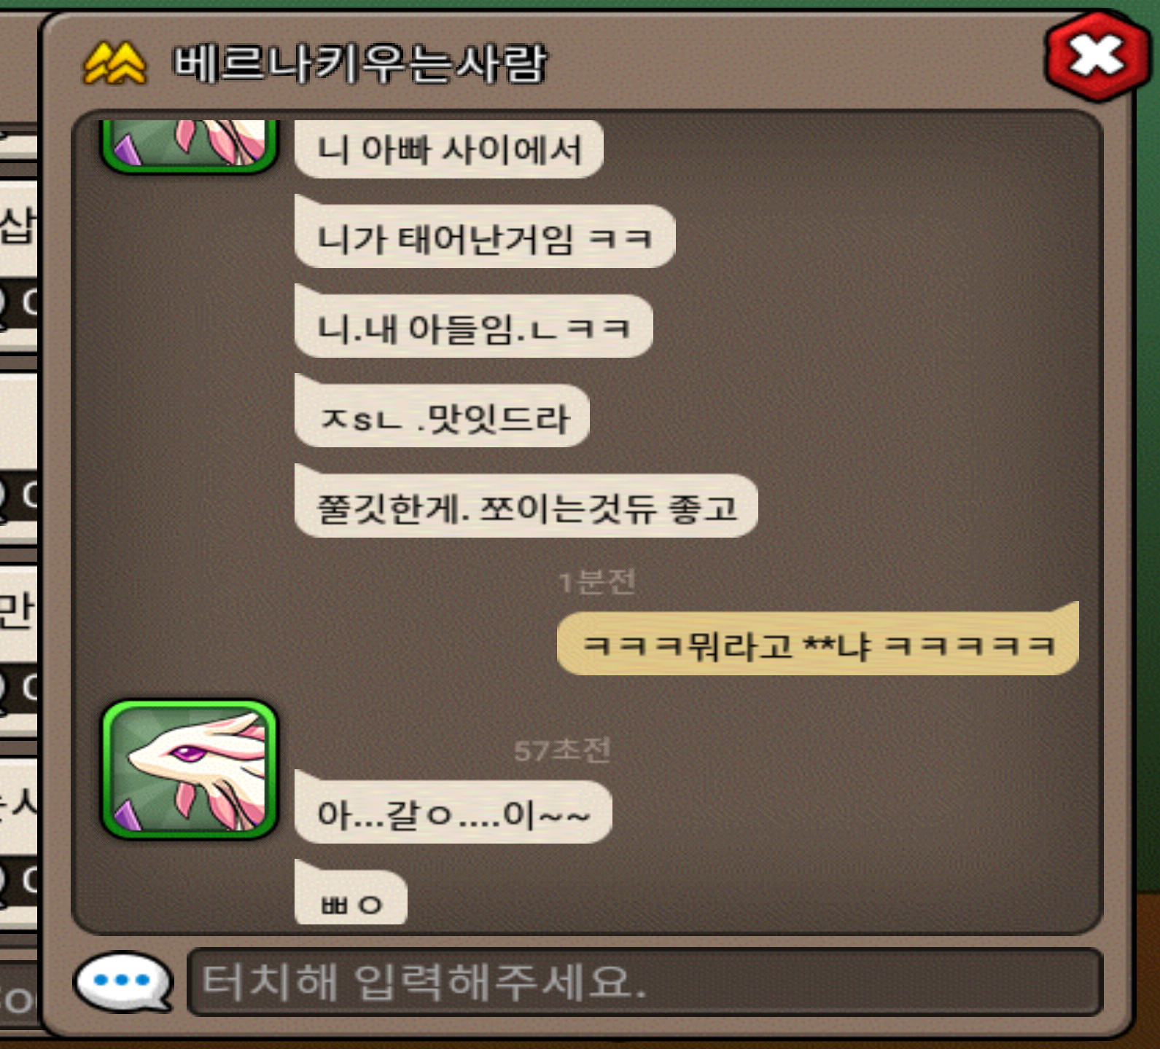Open the white dragon avatar beside 57초전

coord(190,769)
